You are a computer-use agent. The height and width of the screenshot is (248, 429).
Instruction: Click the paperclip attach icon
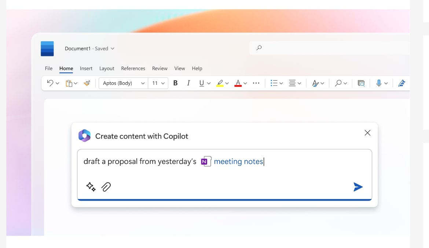coord(106,187)
